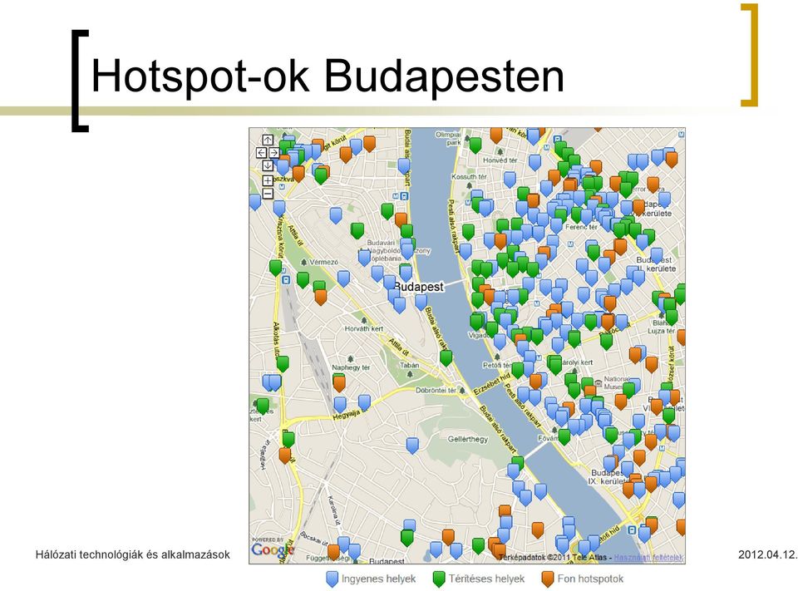Click the Naphegy tér label
Viewport: 798px width, 591px height.
coord(351,367)
